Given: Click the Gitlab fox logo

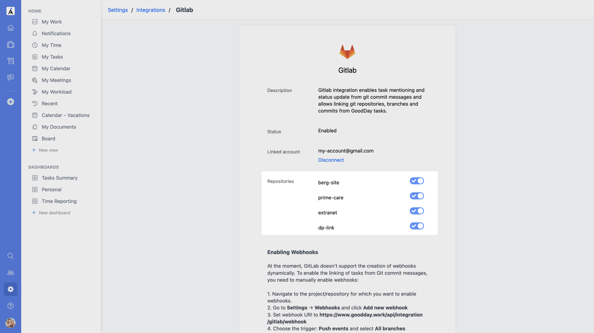Looking at the screenshot, I should [x=347, y=52].
